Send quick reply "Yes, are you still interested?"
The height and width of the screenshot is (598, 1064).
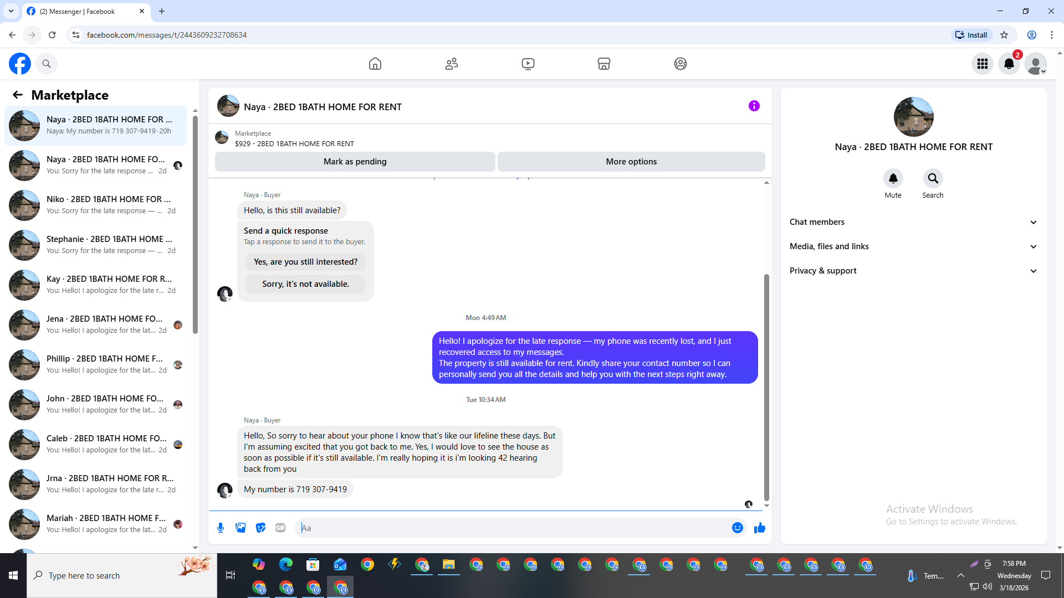305,262
